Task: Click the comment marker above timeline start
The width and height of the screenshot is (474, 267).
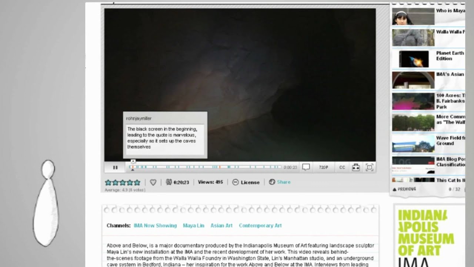Action: point(133,162)
